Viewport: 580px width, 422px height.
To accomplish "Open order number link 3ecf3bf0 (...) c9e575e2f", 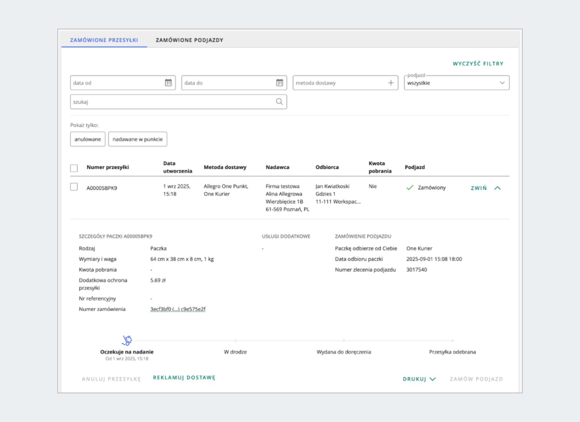I will click(178, 309).
